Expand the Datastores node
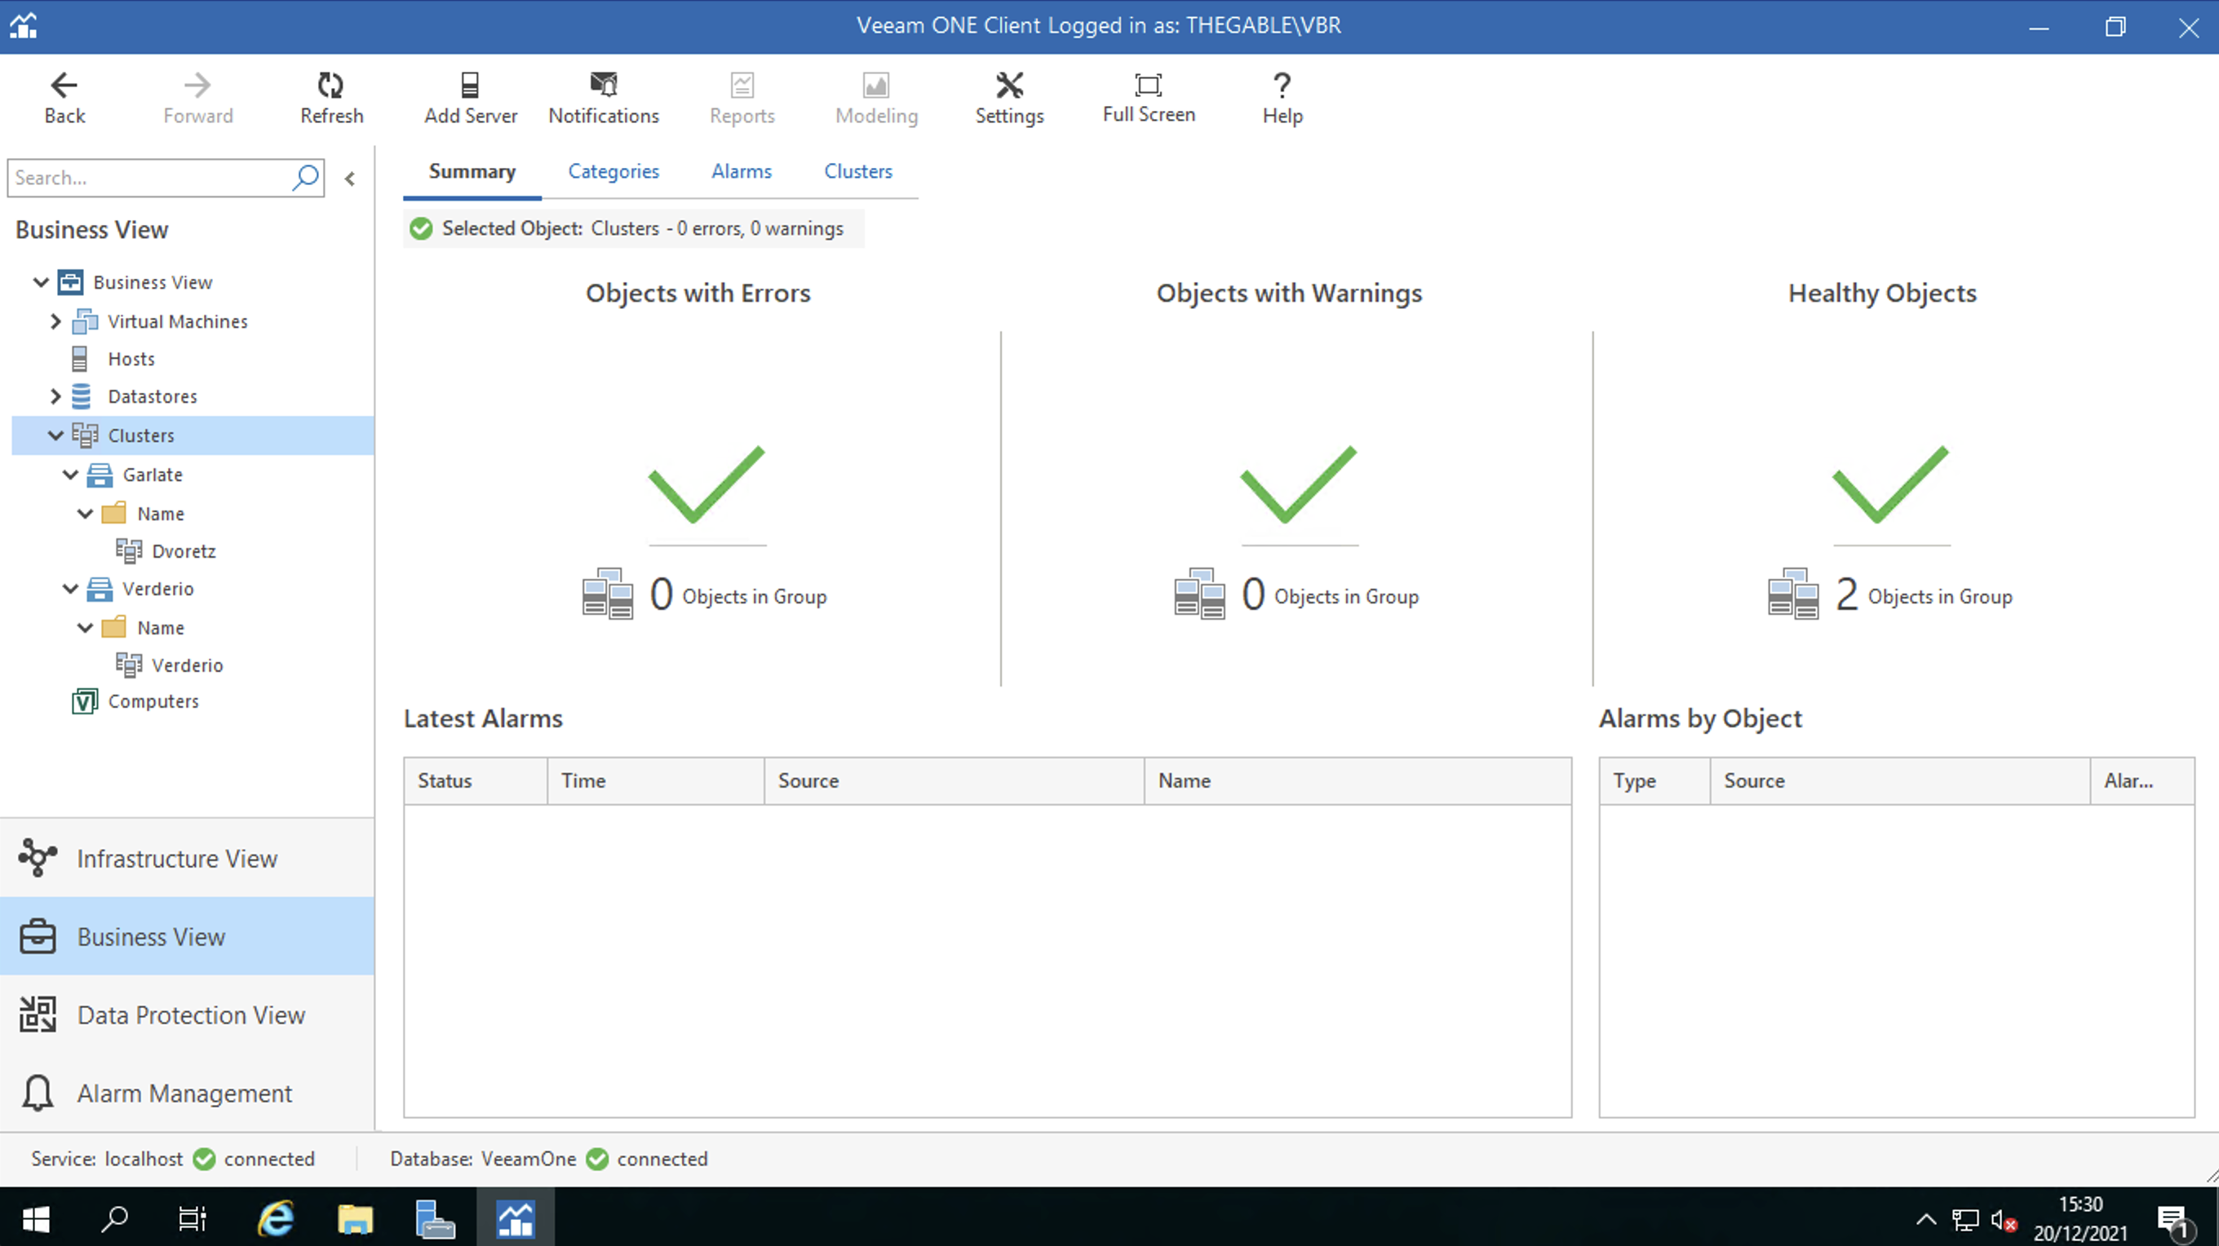 pos(56,396)
